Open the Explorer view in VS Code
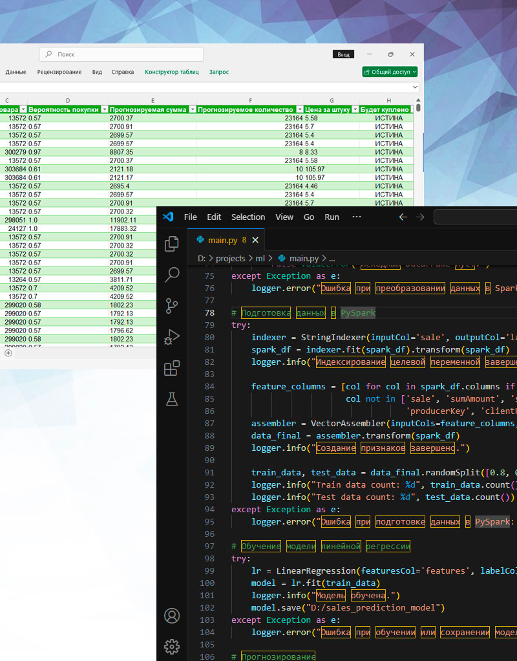This screenshot has width=517, height=661. point(171,244)
